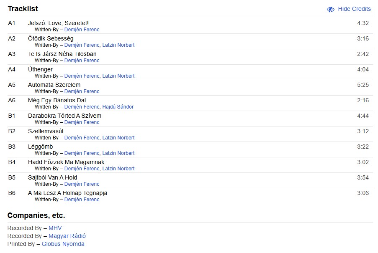Open Demjén Ferenc under A Ma Lesz A Holnap Tegnapja
Screen dimensions: 378x253
click(82, 200)
